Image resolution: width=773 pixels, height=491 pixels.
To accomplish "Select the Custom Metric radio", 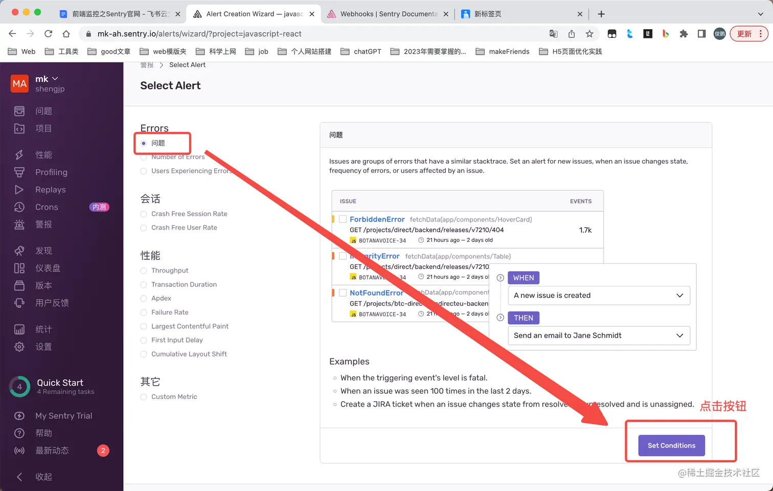I will [144, 397].
